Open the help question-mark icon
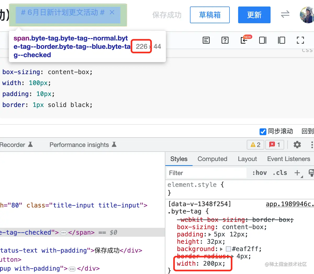The image size is (314, 274). point(225,40)
